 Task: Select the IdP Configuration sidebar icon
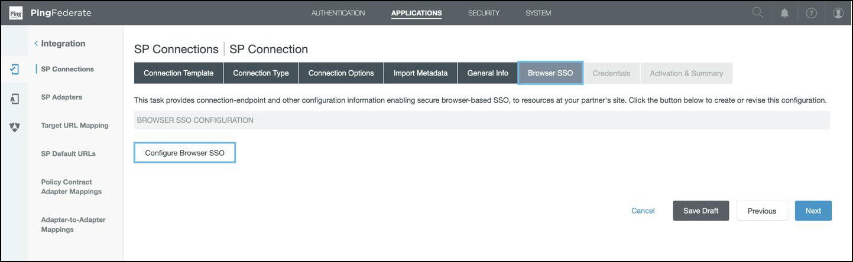coord(15,99)
